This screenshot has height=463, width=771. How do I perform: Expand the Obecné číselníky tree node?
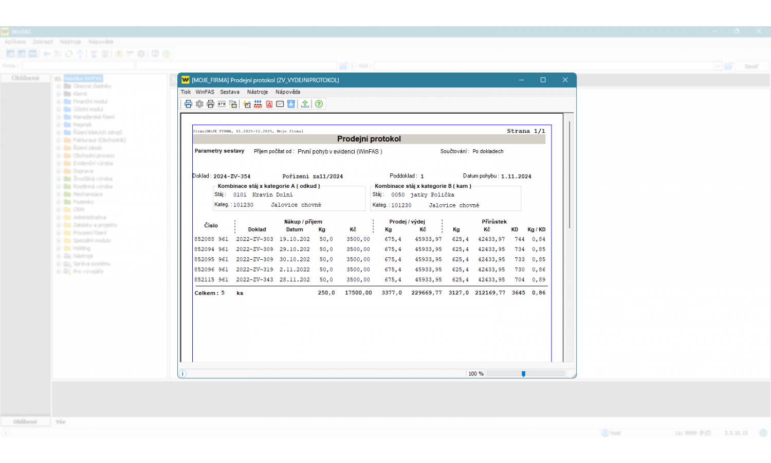pos(59,86)
